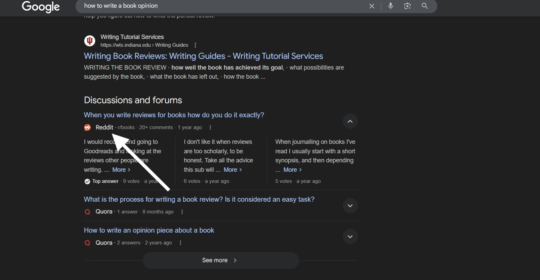The image size is (540, 280).
Task: Click 'More' on the Goodreads answer
Action: [121, 170]
